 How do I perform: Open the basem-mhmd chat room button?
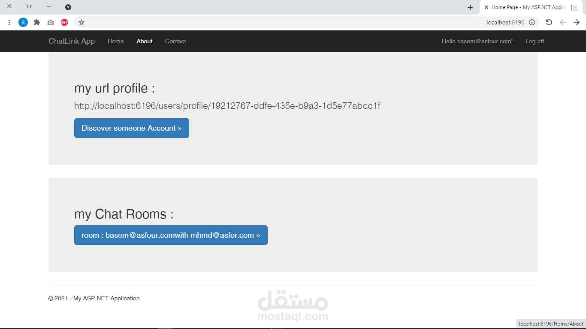[x=171, y=235]
